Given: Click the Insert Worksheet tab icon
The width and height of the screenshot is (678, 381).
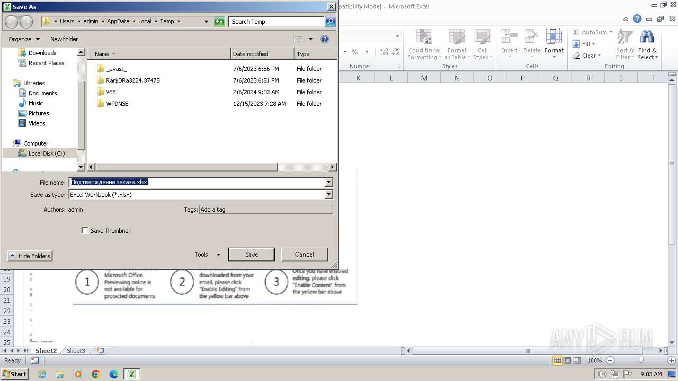Looking at the screenshot, I should pos(100,351).
